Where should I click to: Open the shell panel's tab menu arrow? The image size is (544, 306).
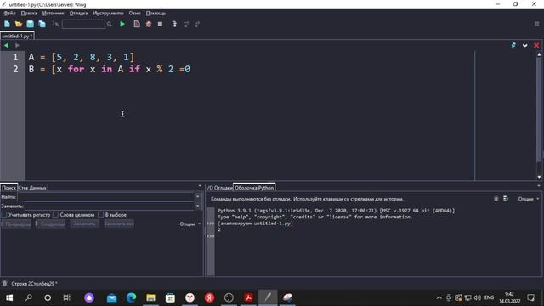[538, 186]
